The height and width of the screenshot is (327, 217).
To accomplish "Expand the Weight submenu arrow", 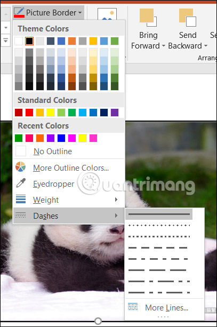I will coord(116,200).
